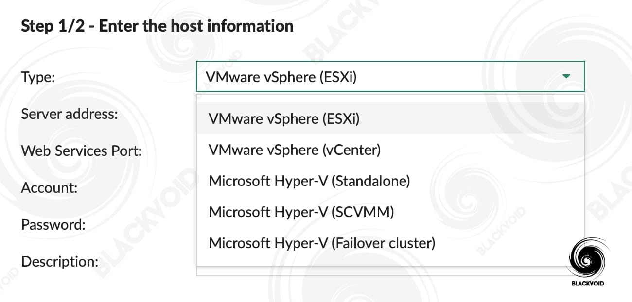Click the green dropdown arrow in Type field
This screenshot has width=632, height=302.
pos(565,76)
